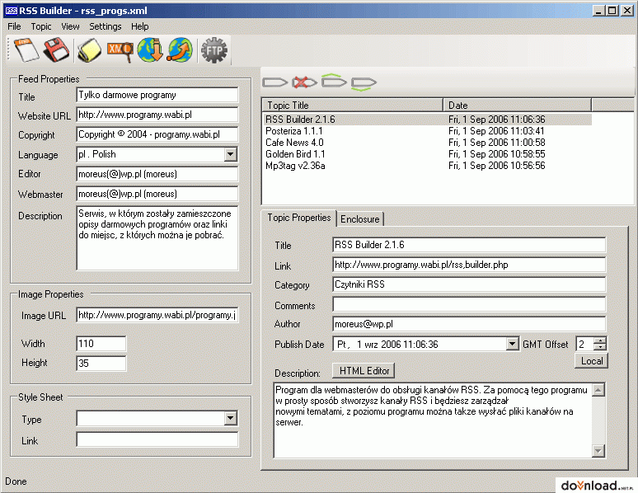The width and height of the screenshot is (638, 493).
Task: Open the HTML Editor button
Action: pos(364,371)
